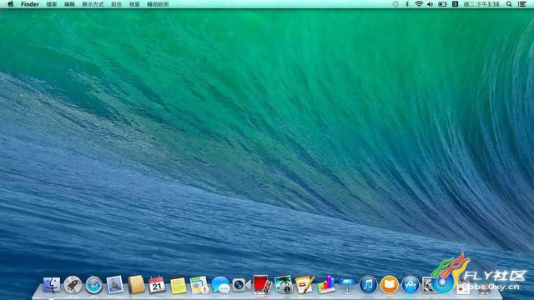534x300 pixels.
Task: Open yellow Notes icon in Dock
Action: click(x=178, y=285)
